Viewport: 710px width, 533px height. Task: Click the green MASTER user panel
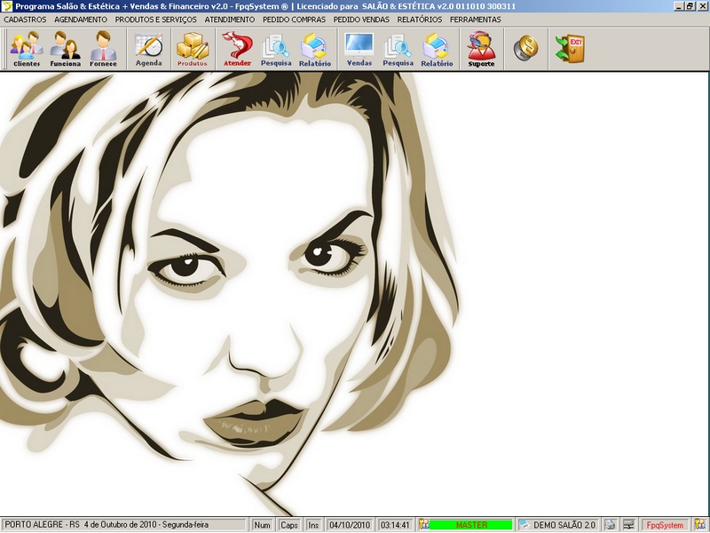click(x=471, y=525)
